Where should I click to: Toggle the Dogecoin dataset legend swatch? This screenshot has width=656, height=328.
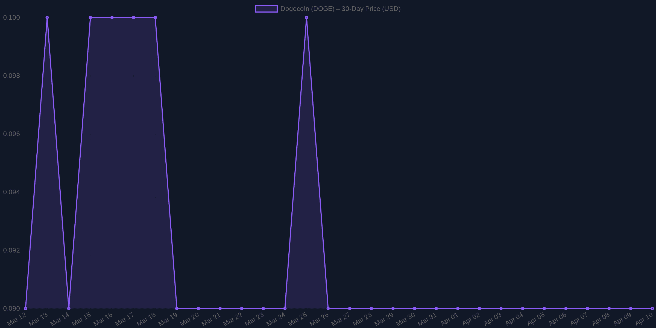[x=266, y=9]
